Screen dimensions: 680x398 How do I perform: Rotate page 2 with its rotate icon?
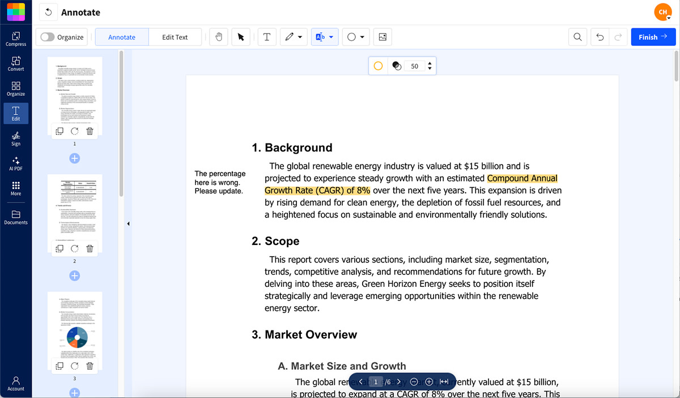pyautogui.click(x=74, y=248)
